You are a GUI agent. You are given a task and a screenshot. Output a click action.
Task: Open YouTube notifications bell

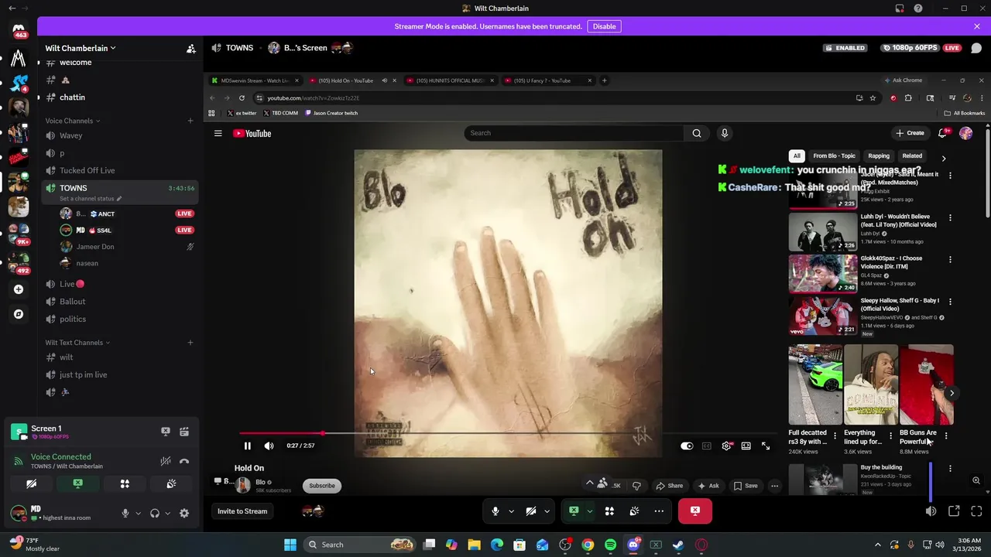(942, 133)
